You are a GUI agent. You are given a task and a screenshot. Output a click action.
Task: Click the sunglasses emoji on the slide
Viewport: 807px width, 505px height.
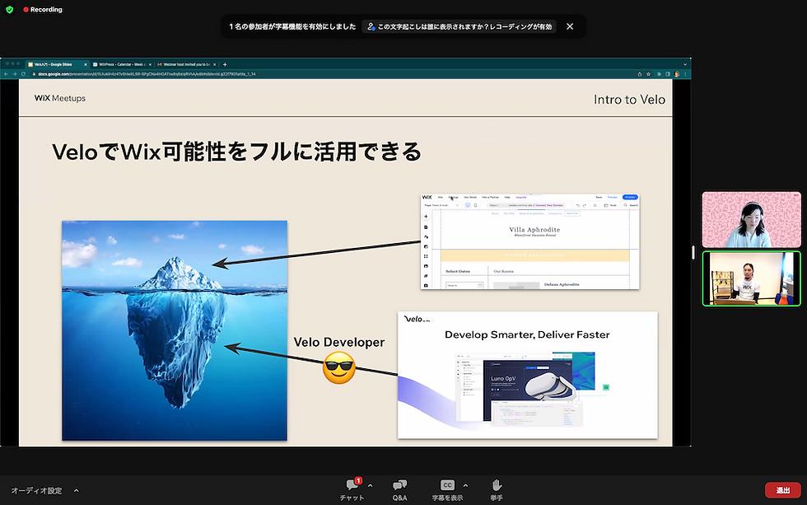339,367
